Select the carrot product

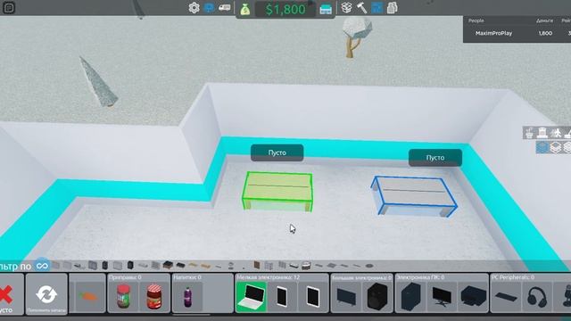(x=87, y=297)
